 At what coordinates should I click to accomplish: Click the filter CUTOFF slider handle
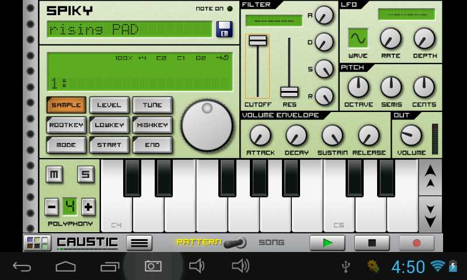point(257,40)
